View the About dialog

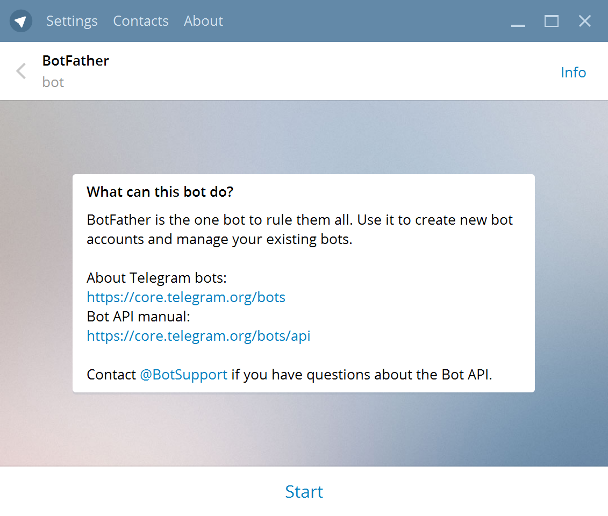click(203, 21)
